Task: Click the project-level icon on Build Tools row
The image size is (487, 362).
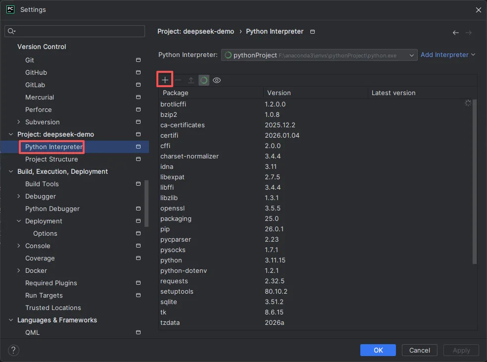Action: tap(138, 184)
